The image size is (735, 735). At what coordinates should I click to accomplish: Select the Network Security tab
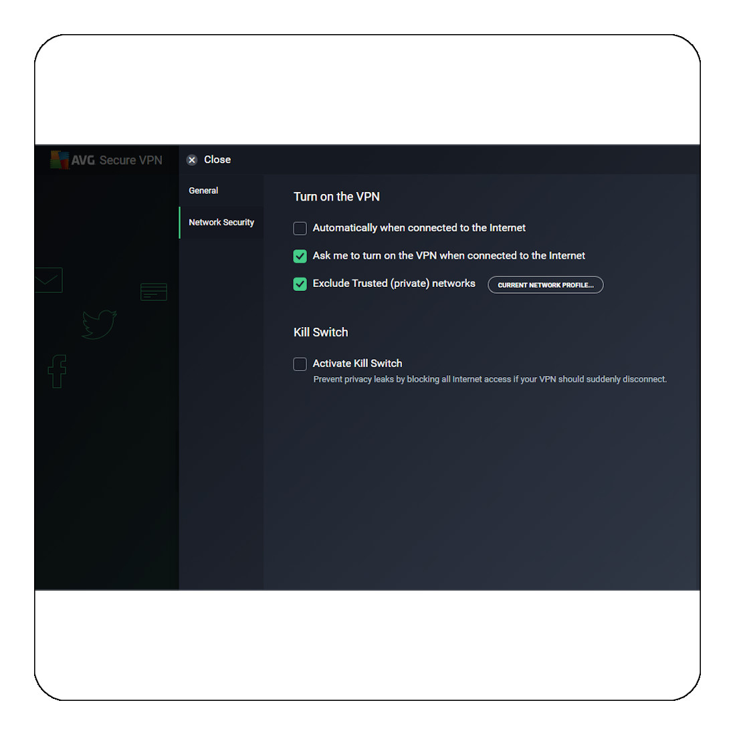(221, 222)
